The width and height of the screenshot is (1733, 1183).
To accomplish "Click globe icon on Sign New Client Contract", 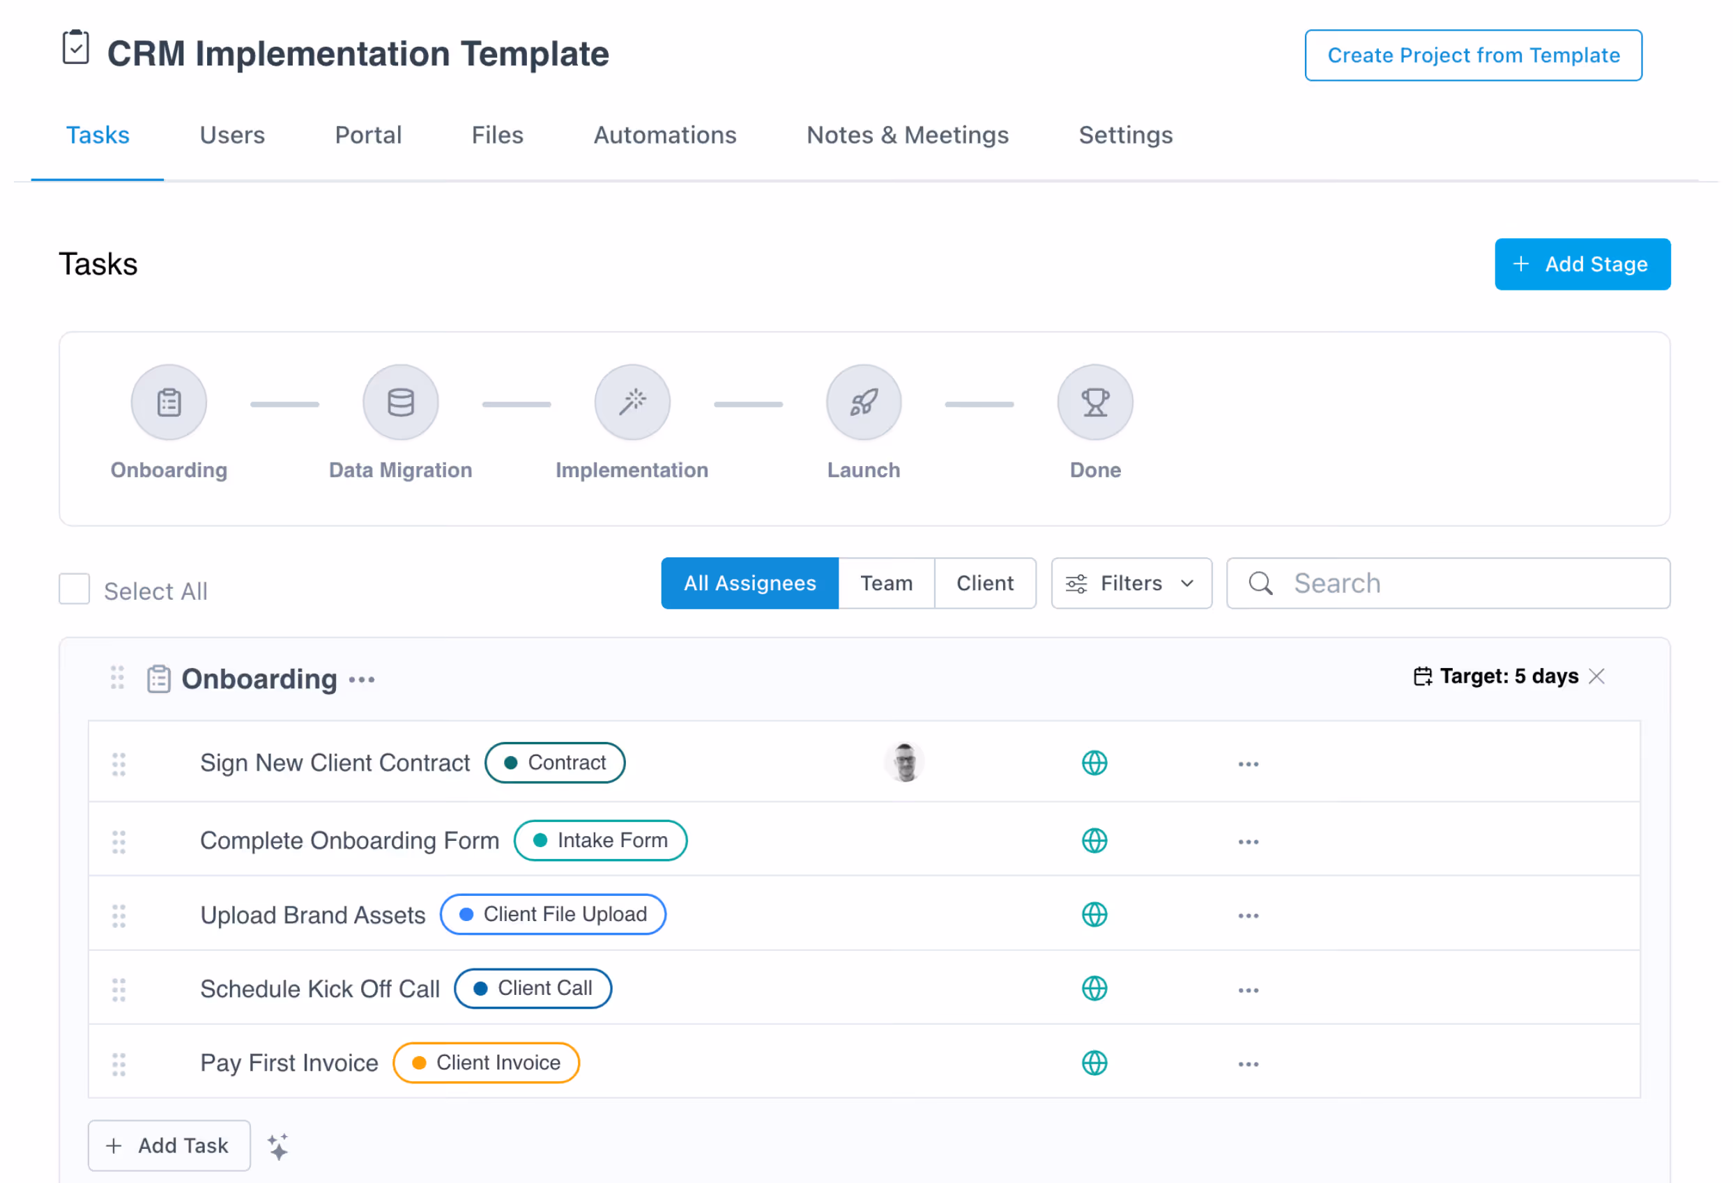I will pyautogui.click(x=1094, y=763).
